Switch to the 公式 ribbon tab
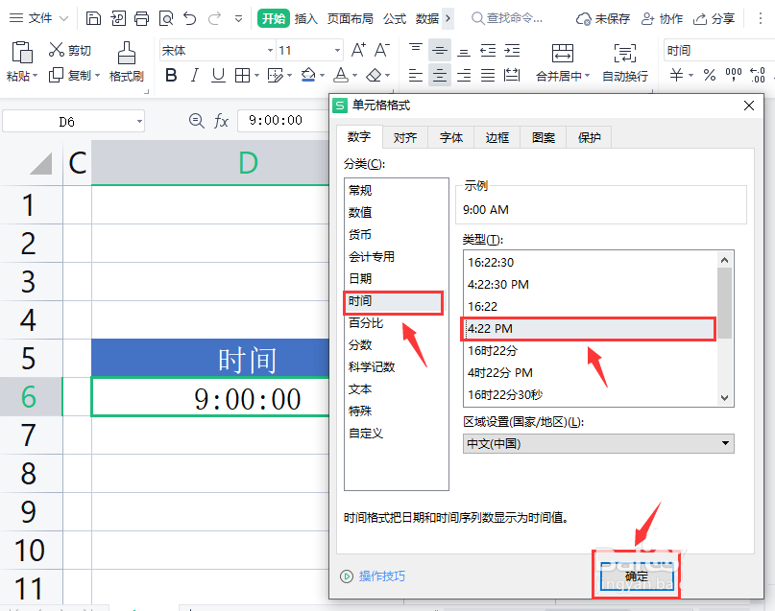The image size is (775, 611). click(395, 19)
